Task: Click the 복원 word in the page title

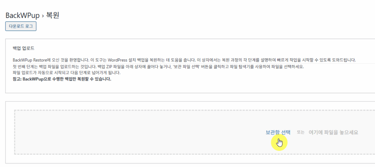Action: 52,15
